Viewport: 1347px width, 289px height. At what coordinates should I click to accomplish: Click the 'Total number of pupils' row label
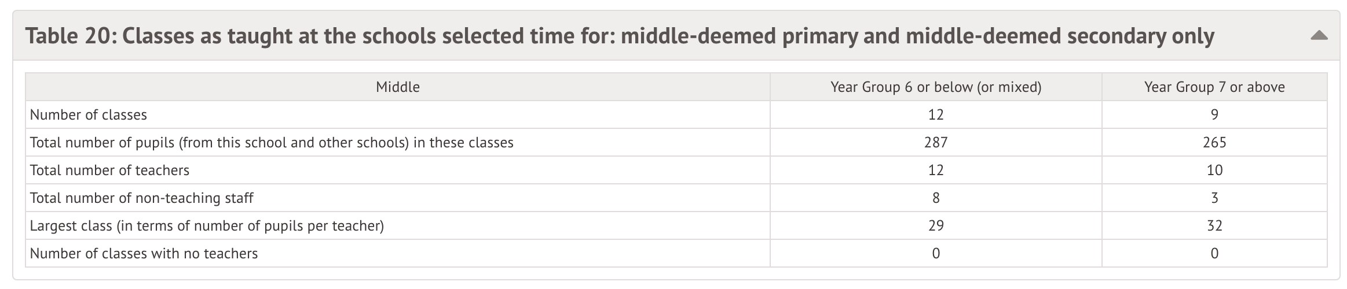pos(272,143)
